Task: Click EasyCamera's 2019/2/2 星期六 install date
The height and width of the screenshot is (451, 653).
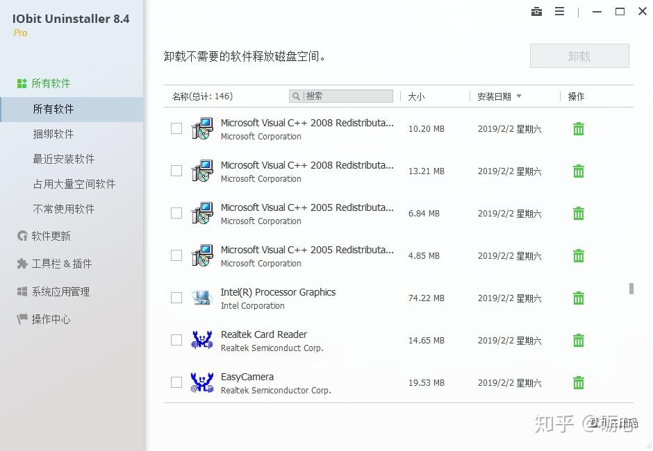Action: click(x=509, y=383)
